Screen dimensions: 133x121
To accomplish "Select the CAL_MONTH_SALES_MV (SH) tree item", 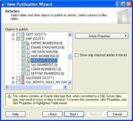I will (x=46, y=82).
